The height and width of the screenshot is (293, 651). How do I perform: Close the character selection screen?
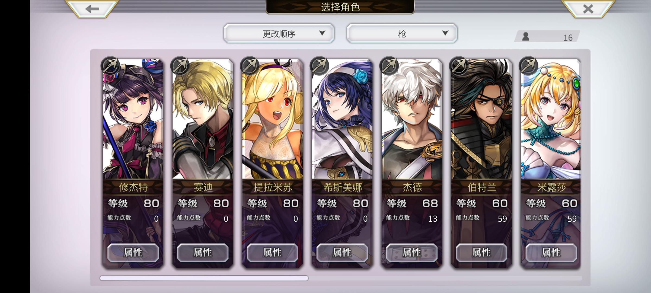tap(588, 9)
